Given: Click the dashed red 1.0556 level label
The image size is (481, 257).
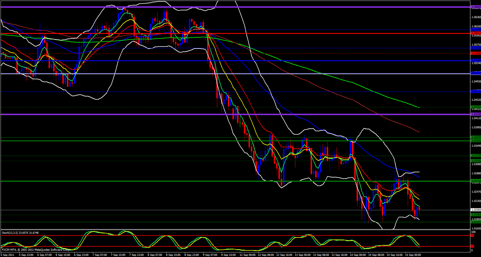Looking at the screenshot, I should (476, 54).
